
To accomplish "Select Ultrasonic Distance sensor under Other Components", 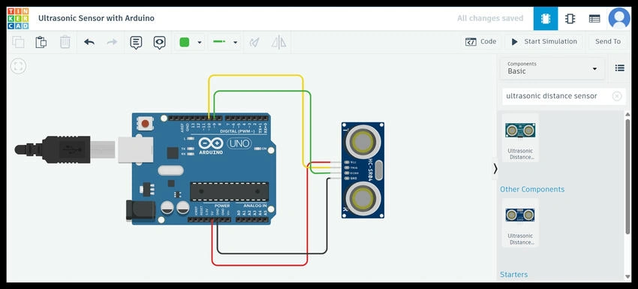I will coord(520,223).
